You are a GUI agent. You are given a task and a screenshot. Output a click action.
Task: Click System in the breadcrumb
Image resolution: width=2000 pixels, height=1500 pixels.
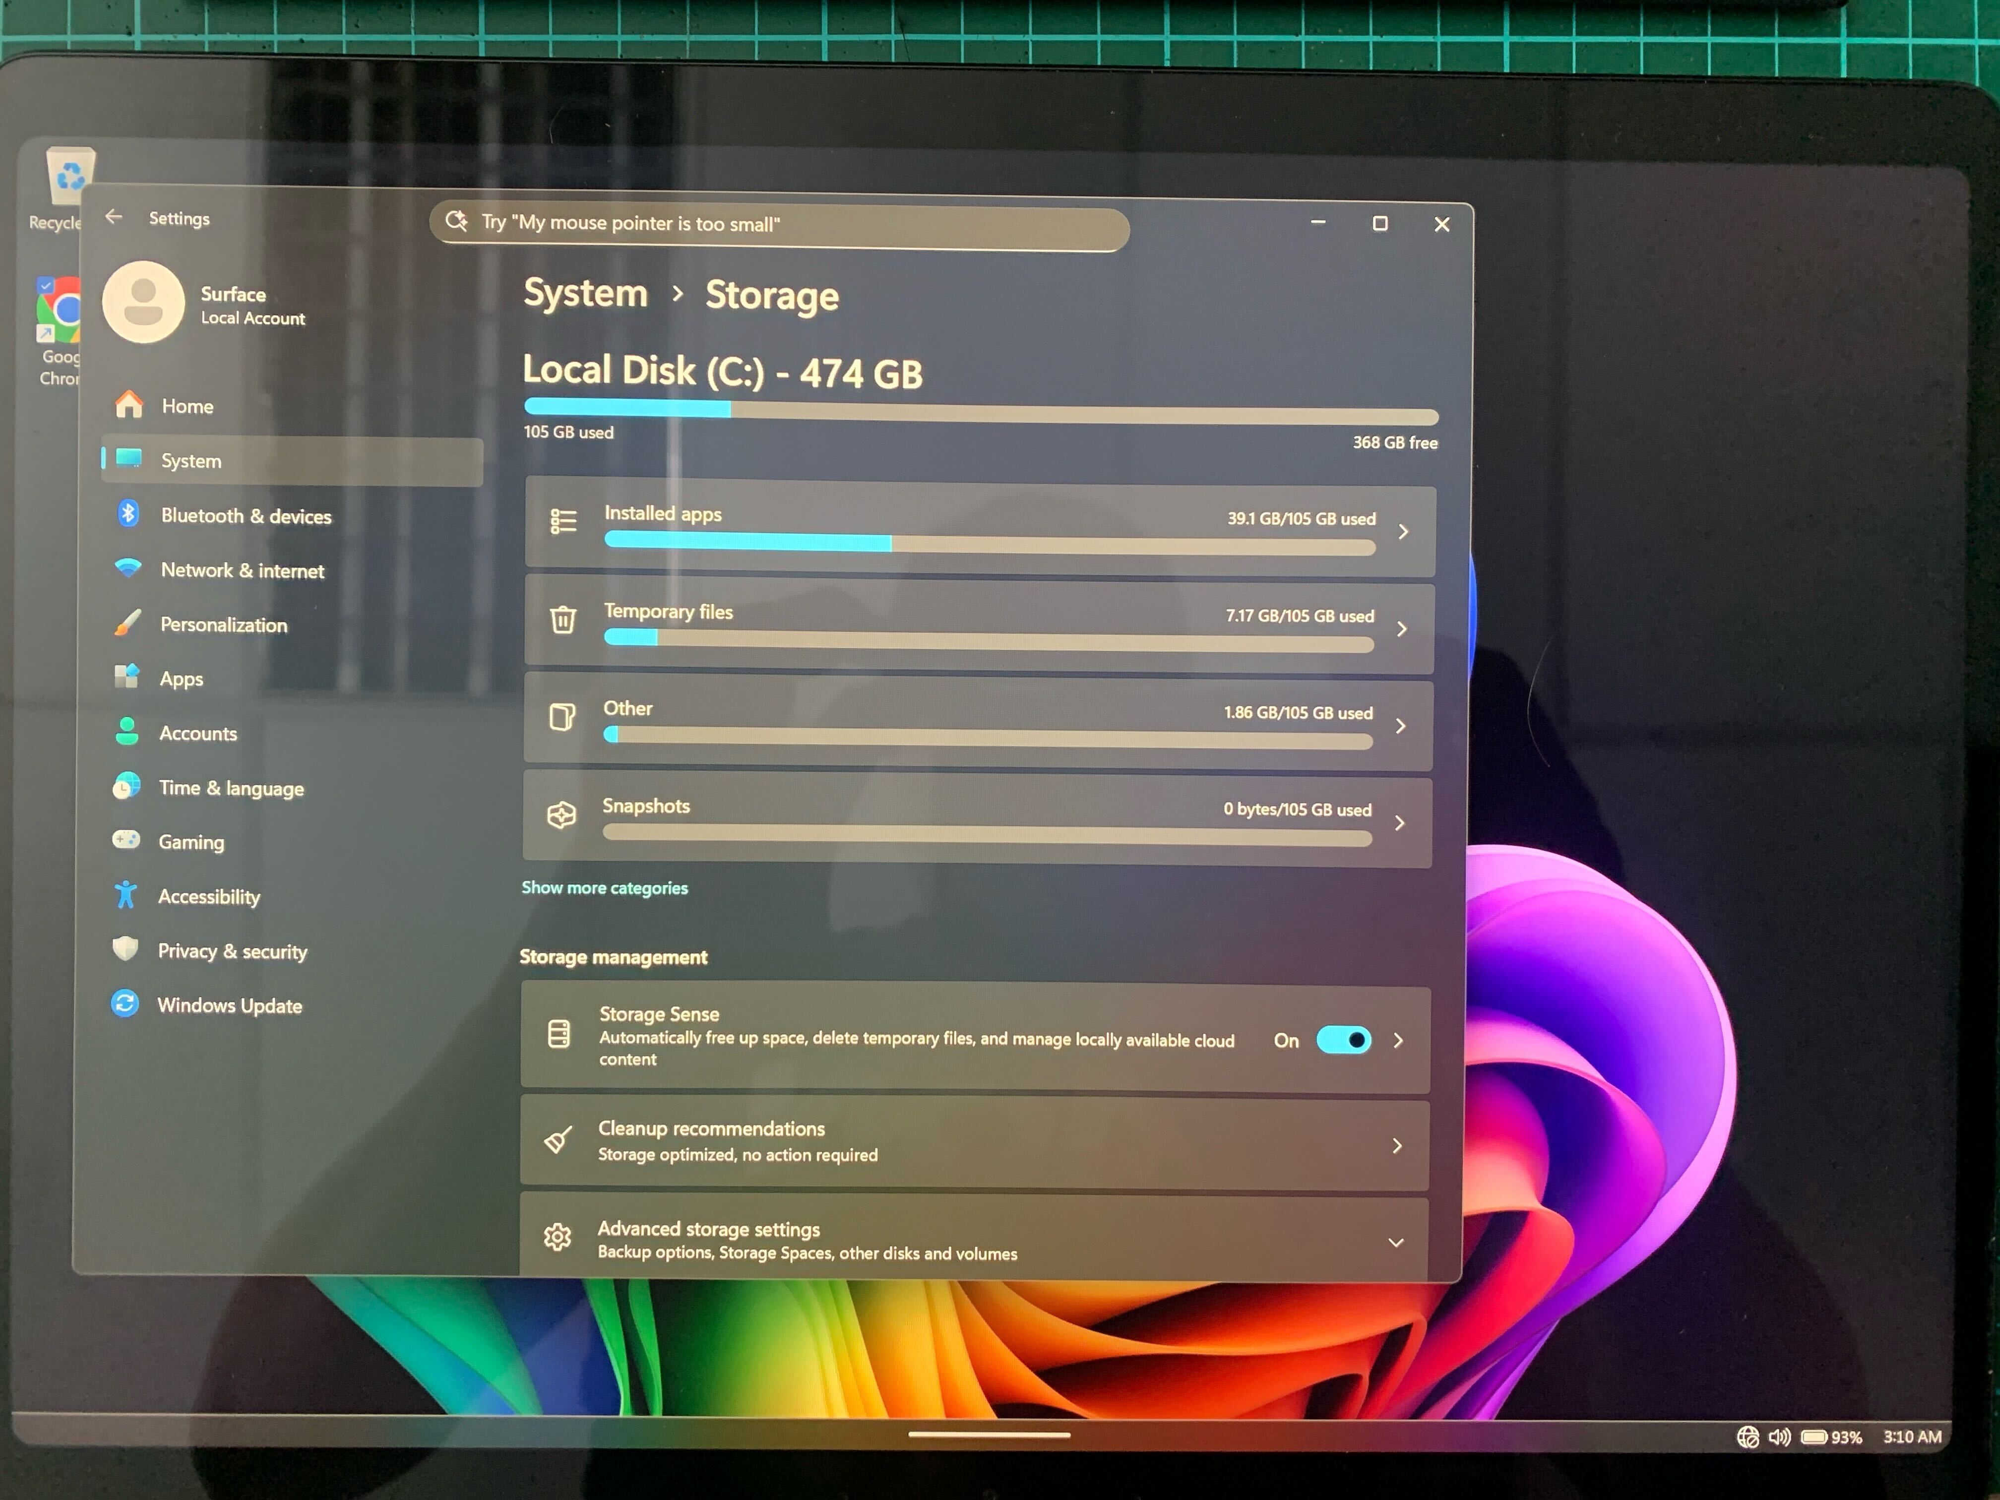585,294
